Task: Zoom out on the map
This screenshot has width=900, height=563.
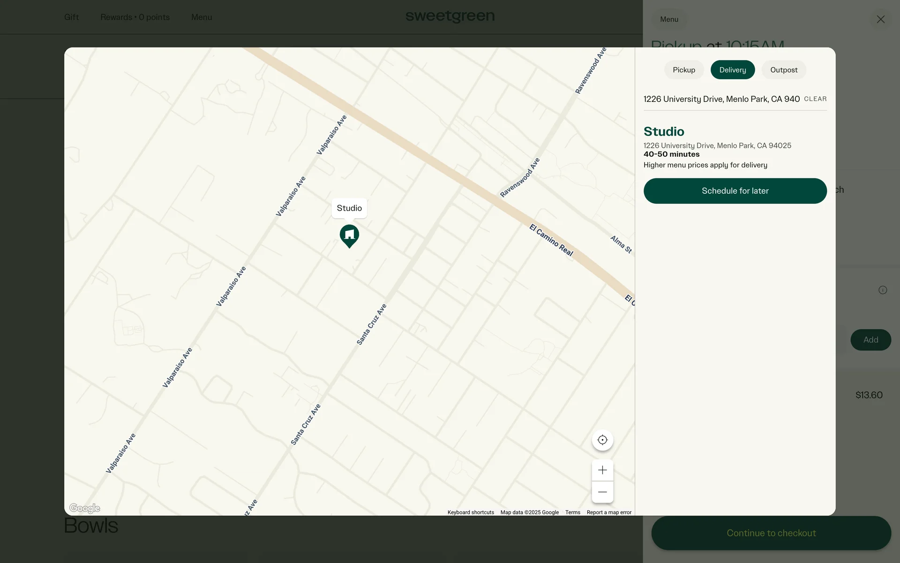Action: (602, 492)
